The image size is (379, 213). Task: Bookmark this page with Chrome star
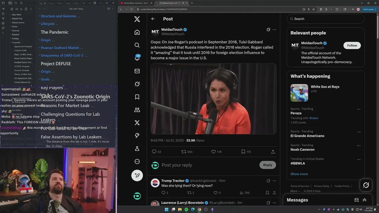pyautogui.click(x=314, y=9)
